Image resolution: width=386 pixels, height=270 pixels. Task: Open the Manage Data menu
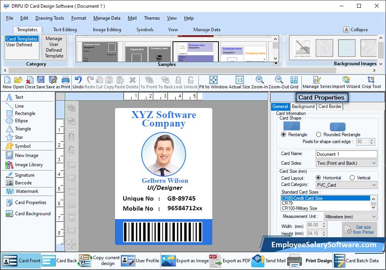107,18
